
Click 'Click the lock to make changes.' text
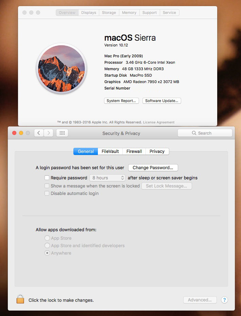[61, 300]
